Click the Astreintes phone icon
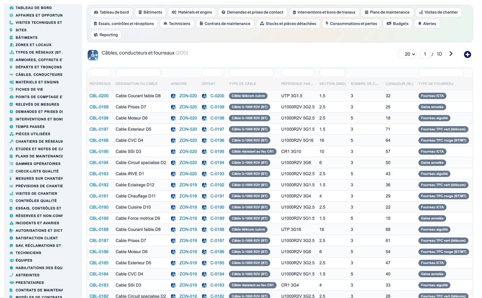 tap(11, 275)
